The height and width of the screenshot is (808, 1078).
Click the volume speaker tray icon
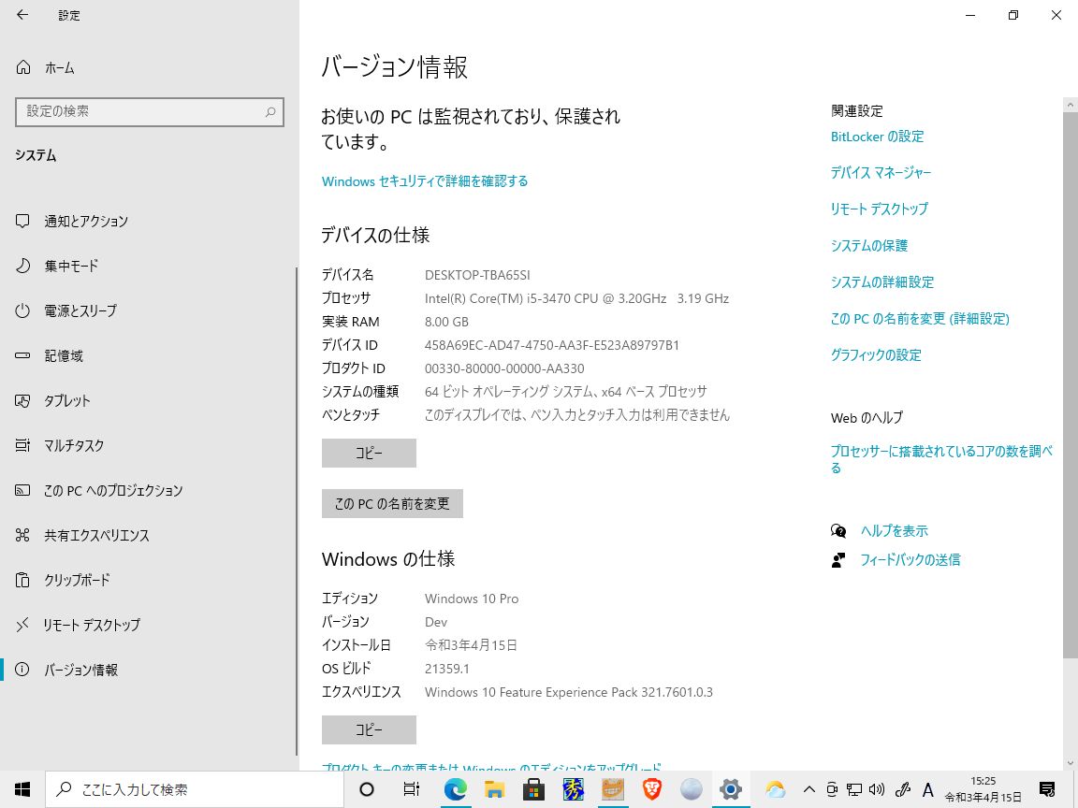tap(877, 789)
